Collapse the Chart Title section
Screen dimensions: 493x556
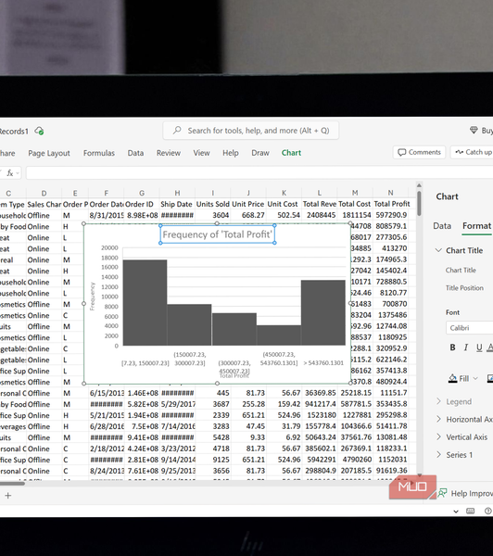point(438,250)
